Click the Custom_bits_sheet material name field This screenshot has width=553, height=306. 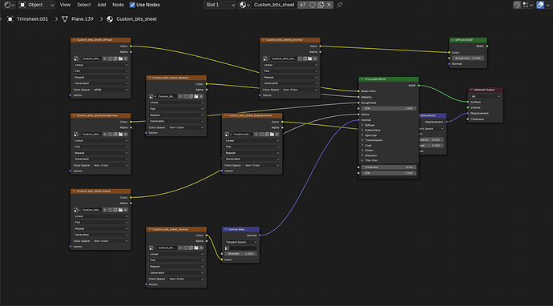pos(274,5)
